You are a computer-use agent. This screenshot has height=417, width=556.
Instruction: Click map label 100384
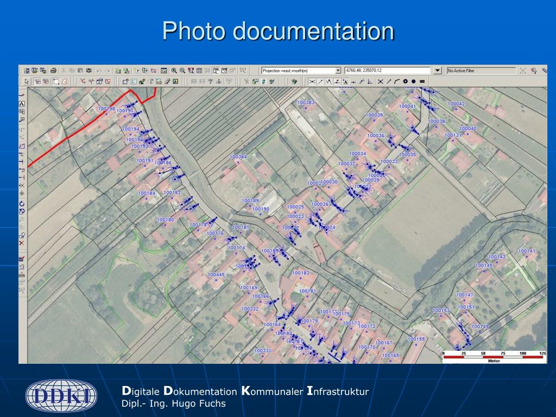[238, 157]
